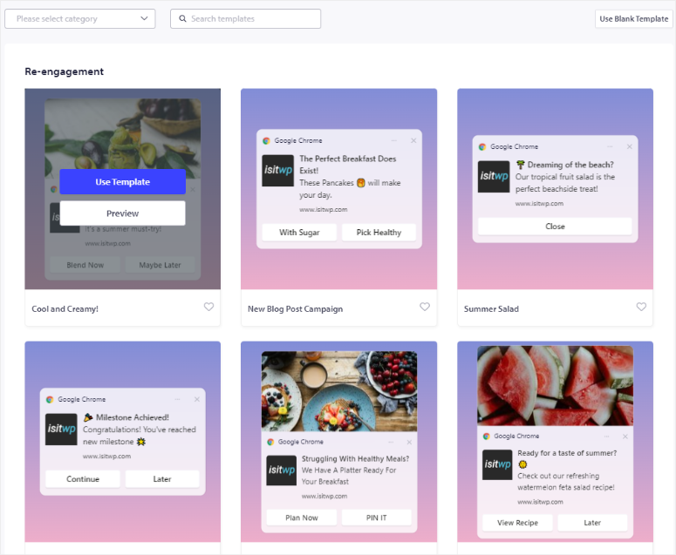
Task: Close the Dreaming of the beach notification
Action: pos(630,147)
